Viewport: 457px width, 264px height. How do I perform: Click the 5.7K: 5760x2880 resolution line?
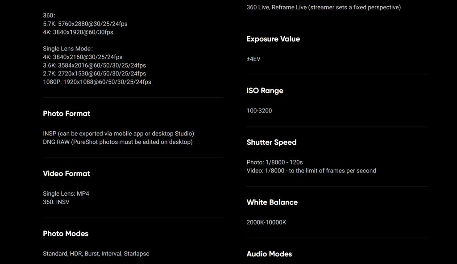pyautogui.click(x=85, y=24)
